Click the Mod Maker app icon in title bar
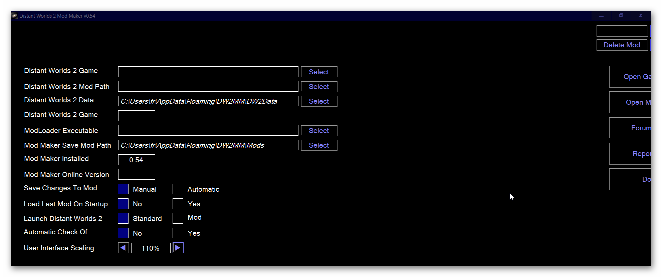This screenshot has width=662, height=277. point(15,16)
